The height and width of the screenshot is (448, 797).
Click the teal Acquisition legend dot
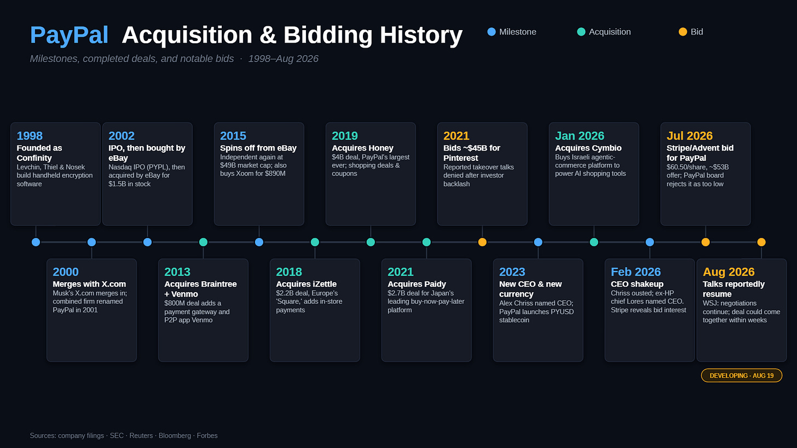[581, 32]
